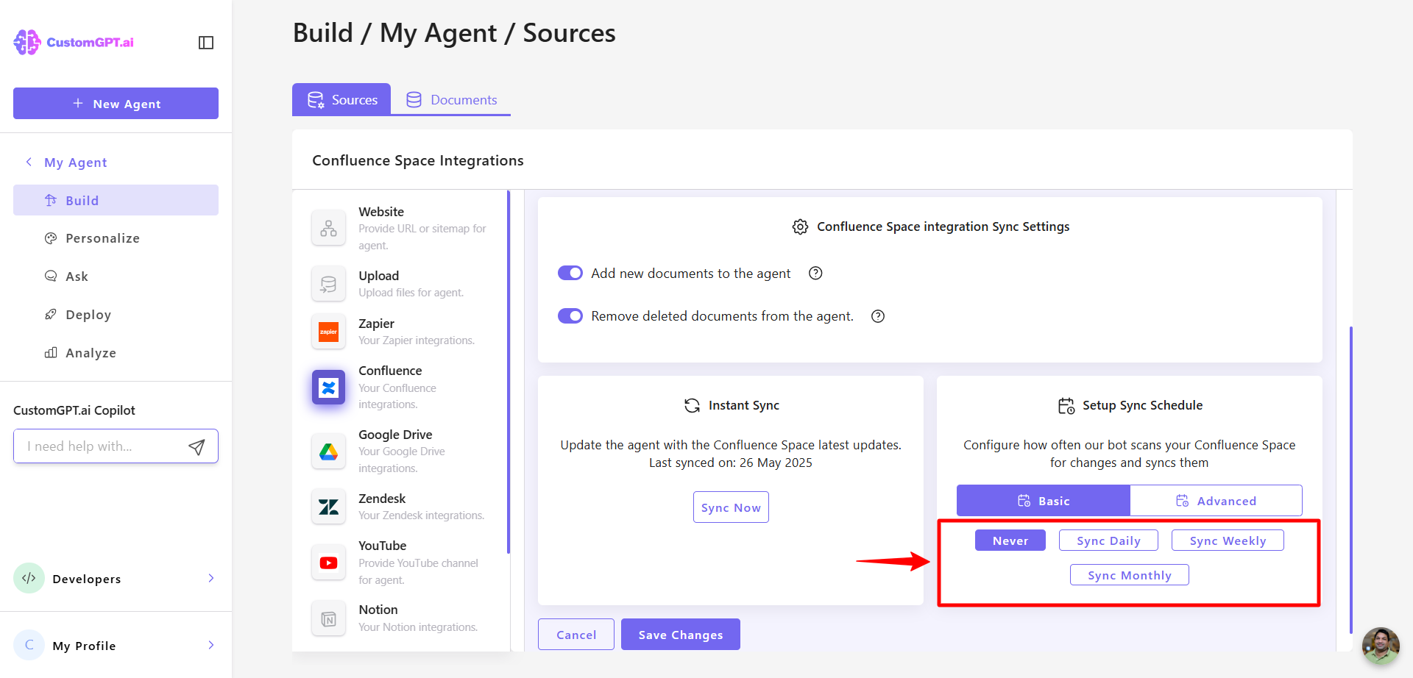Image resolution: width=1413 pixels, height=678 pixels.
Task: Select the Zendesk source label
Action: tap(382, 499)
